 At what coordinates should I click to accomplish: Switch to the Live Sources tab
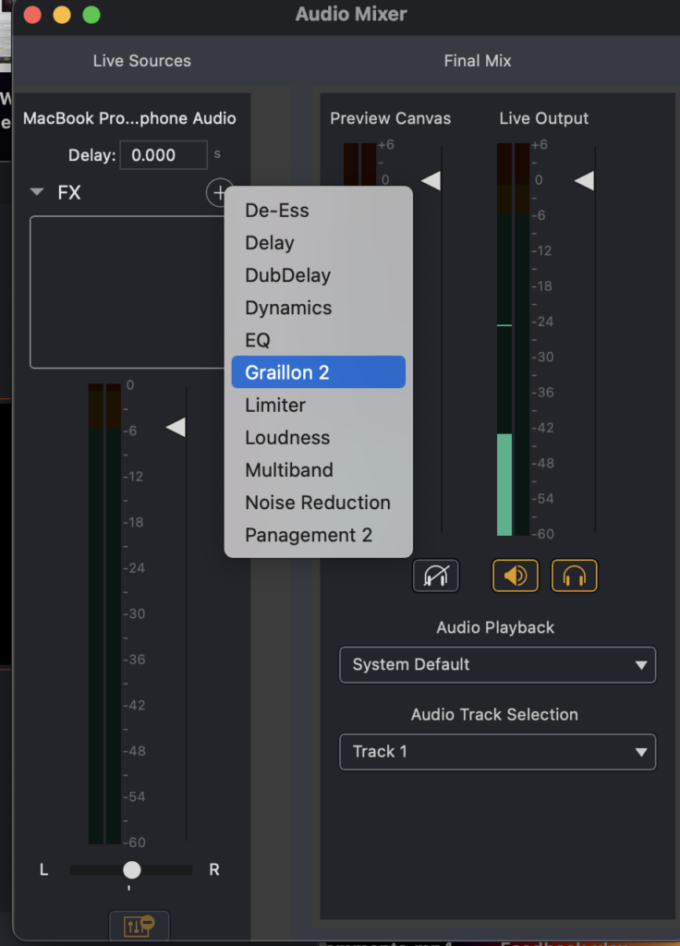(141, 61)
